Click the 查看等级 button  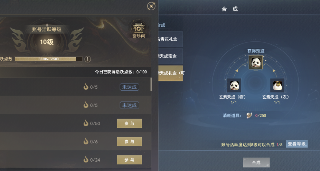tap(297, 144)
